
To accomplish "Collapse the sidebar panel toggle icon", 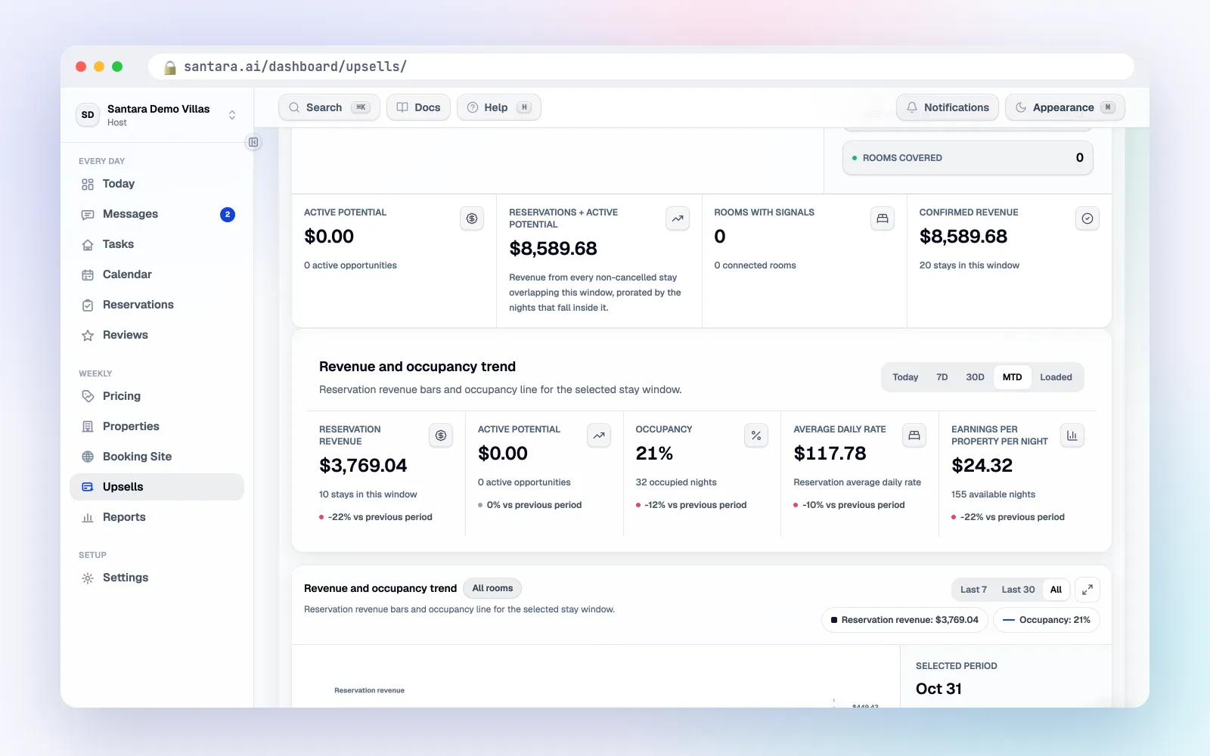I will (253, 142).
